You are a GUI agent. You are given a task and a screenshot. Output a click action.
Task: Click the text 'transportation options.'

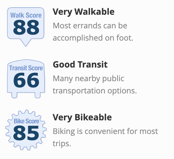coord(95,91)
